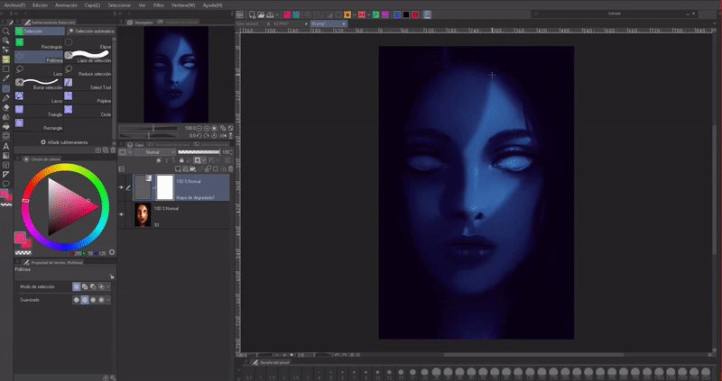The image size is (722, 381).
Task: Open the Filtro menu
Action: point(159,5)
